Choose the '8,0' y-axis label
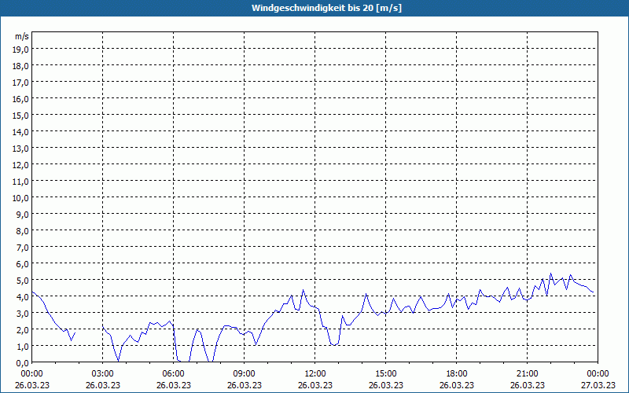The width and height of the screenshot is (629, 393). coord(22,231)
